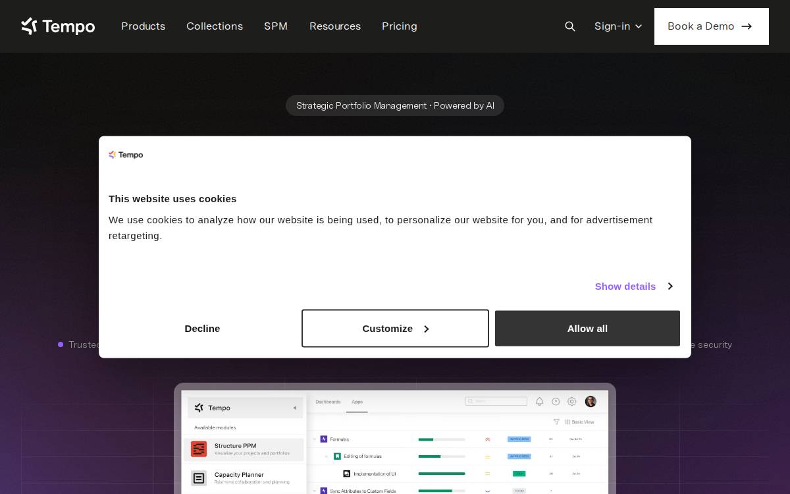Click the Tempo logo in cookie dialog
The height and width of the screenshot is (494, 790).
(x=126, y=155)
